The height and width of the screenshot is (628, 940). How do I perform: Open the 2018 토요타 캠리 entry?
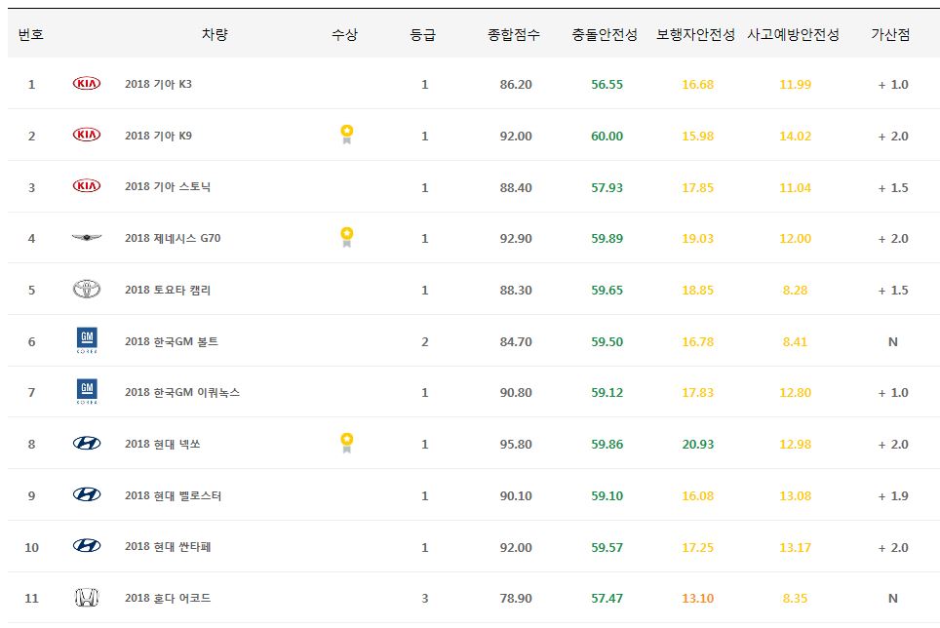pos(168,290)
